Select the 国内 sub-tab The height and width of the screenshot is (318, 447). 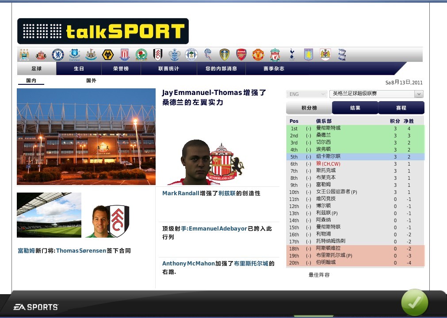31,81
